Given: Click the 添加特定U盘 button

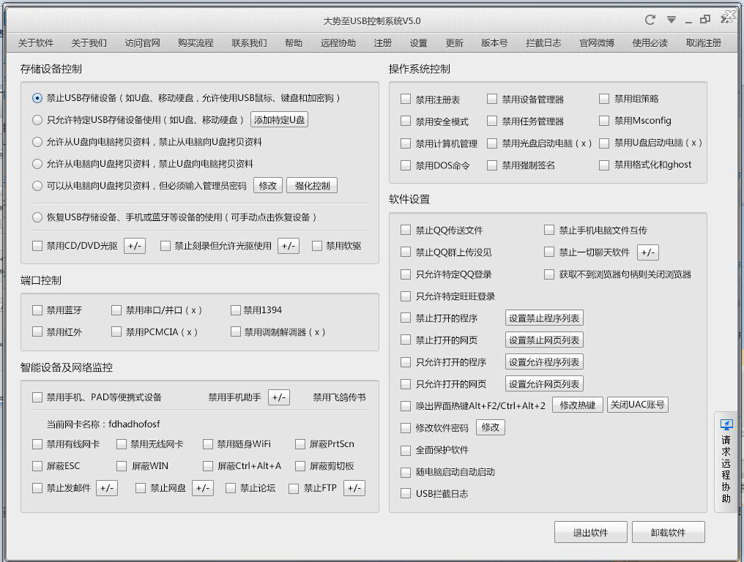Looking at the screenshot, I should (279, 120).
